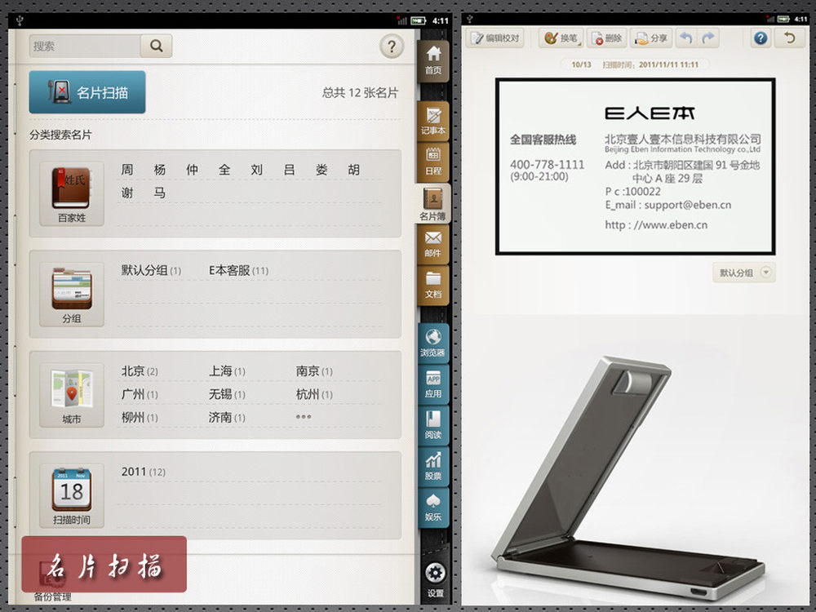Show cards from 无锡 (1)
This screenshot has height=612, width=816.
[x=227, y=394]
